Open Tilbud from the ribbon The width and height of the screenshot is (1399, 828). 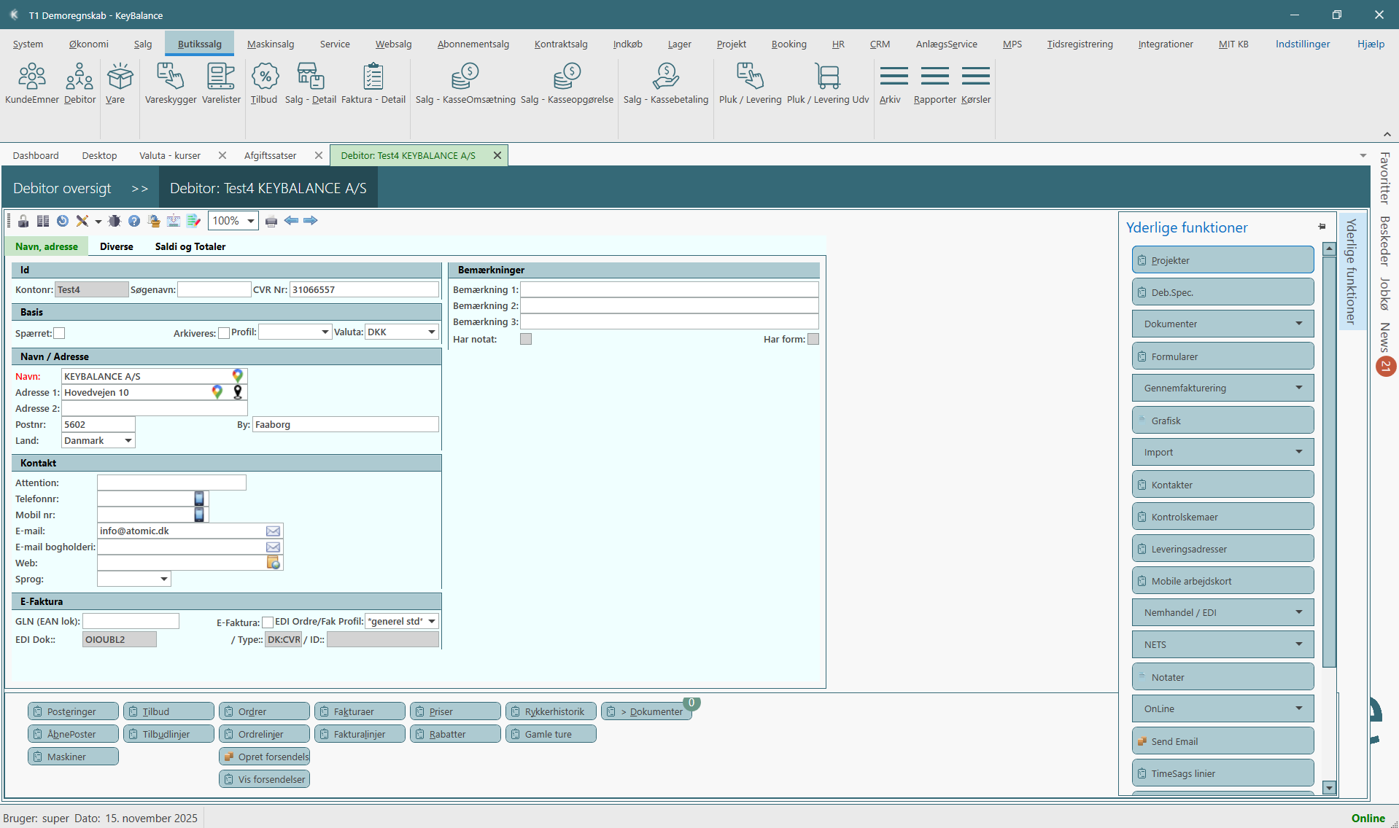(264, 83)
